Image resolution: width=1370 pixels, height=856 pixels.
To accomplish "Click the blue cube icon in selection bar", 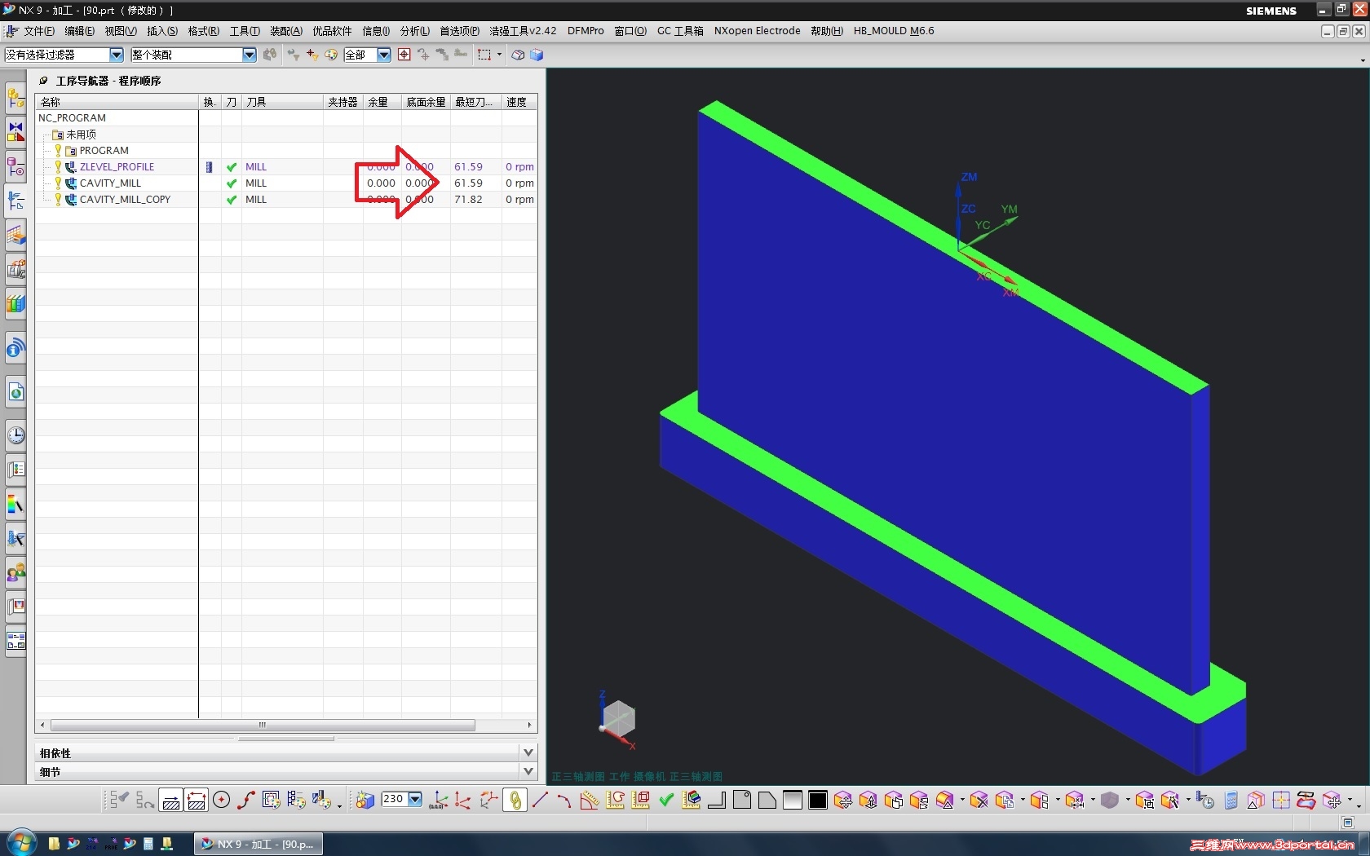I will click(x=537, y=55).
